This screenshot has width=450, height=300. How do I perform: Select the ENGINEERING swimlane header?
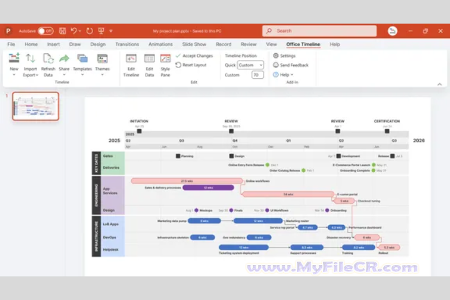(x=96, y=195)
